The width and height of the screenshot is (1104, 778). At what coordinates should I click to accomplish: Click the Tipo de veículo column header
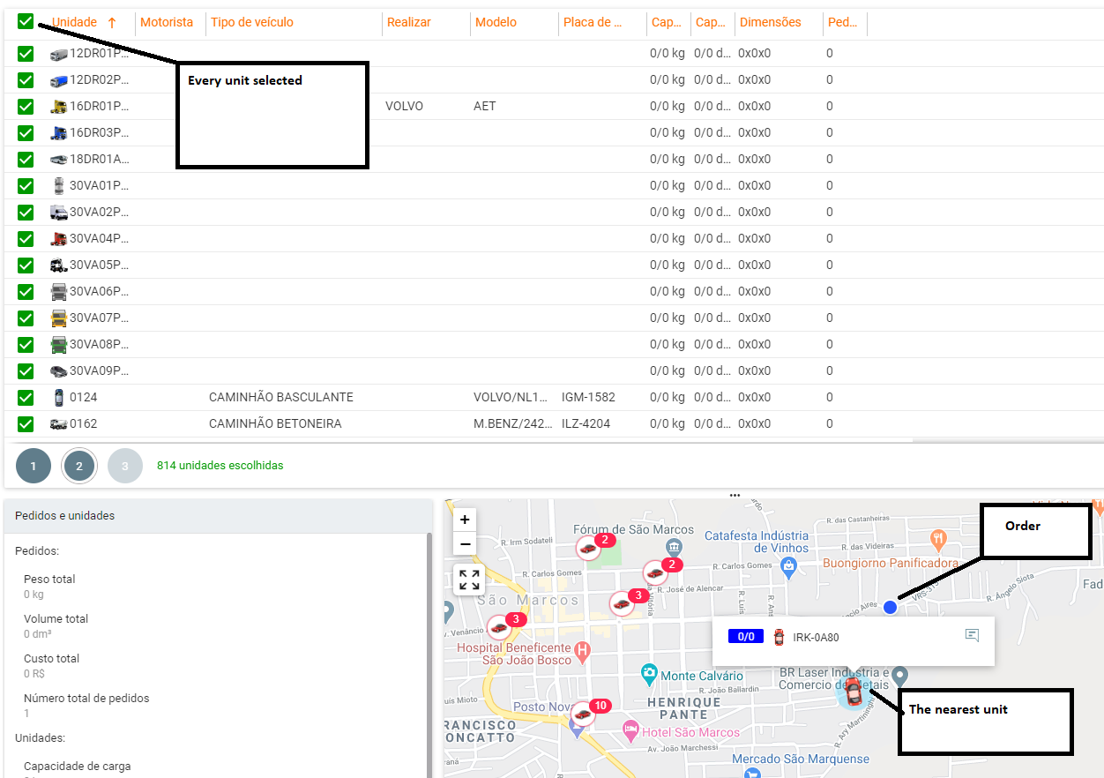(x=252, y=22)
